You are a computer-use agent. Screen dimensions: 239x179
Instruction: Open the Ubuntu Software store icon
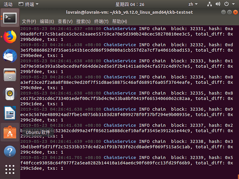(x=10, y=132)
